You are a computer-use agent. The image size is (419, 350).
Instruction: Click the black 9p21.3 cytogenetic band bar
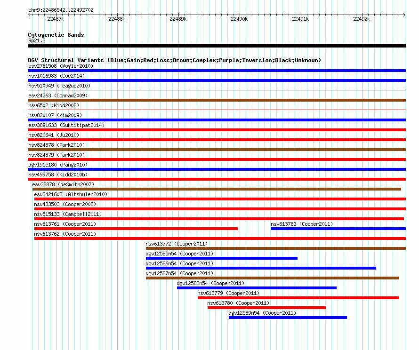[217, 46]
